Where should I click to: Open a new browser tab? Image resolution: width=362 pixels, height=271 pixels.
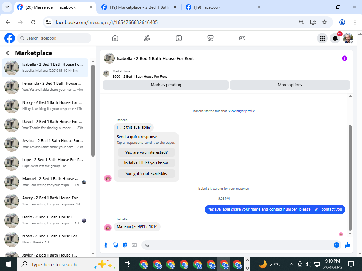(x=272, y=7)
